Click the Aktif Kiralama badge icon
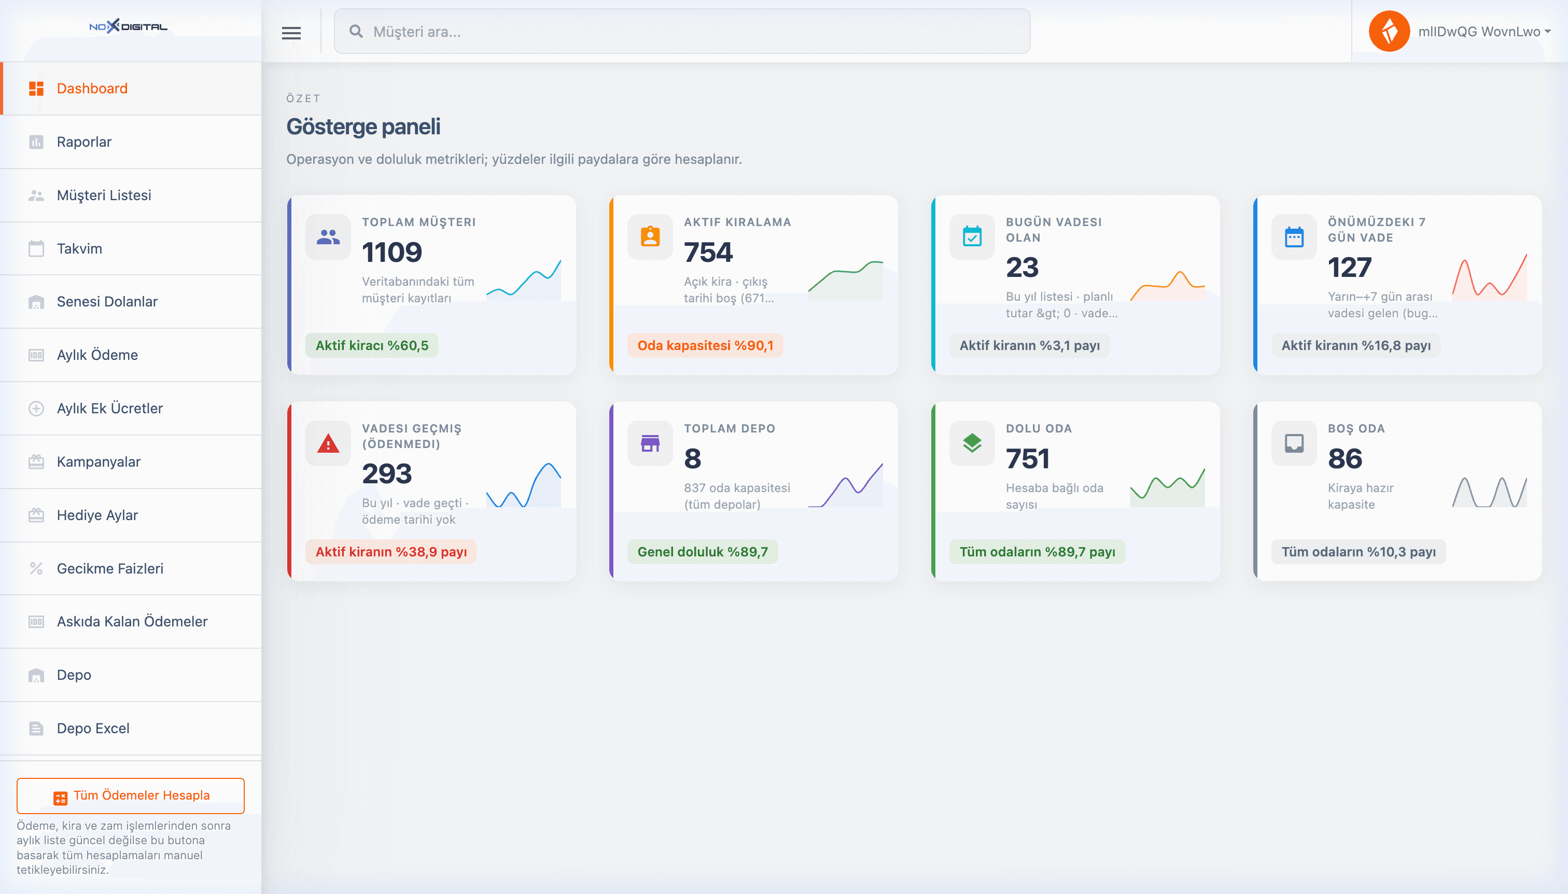The height and width of the screenshot is (894, 1568). click(x=650, y=236)
